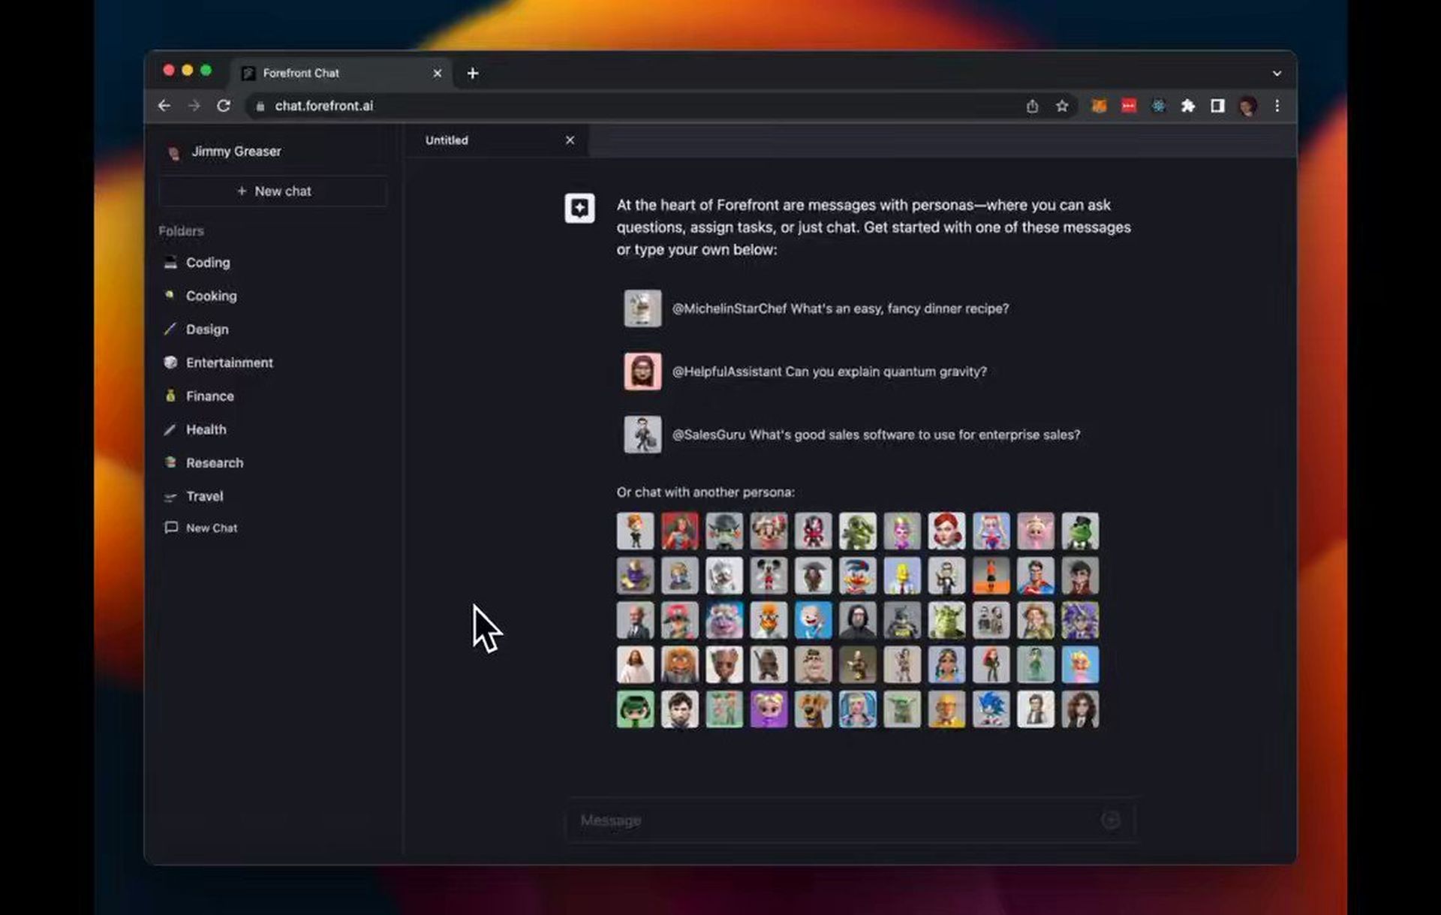
Task: Expand the Research folder
Action: pyautogui.click(x=214, y=462)
